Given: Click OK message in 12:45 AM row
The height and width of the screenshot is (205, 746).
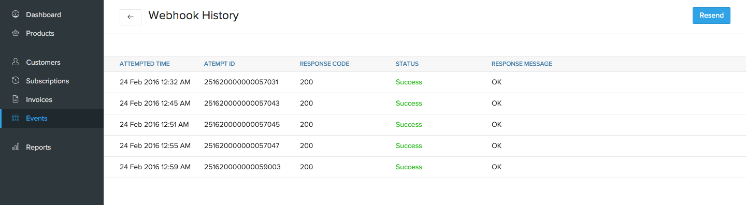Looking at the screenshot, I should point(496,104).
